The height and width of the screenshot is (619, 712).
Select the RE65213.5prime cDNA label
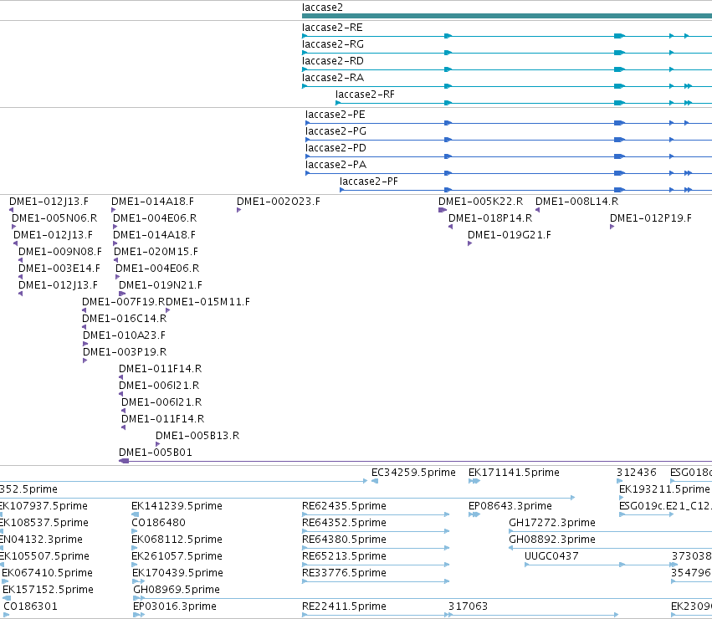344,557
